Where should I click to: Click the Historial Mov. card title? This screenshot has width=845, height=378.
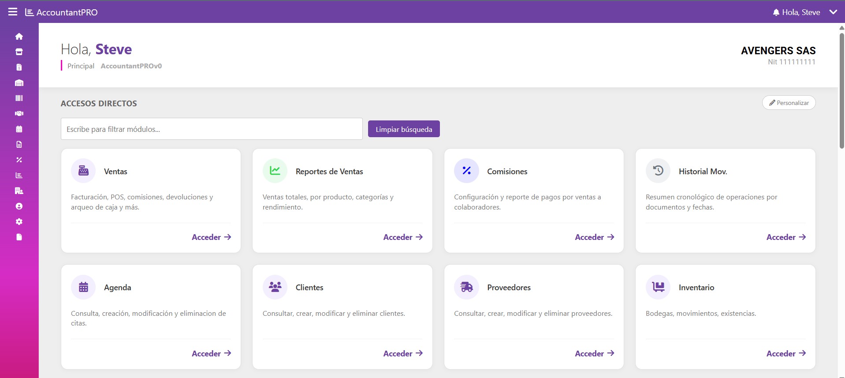(x=703, y=171)
